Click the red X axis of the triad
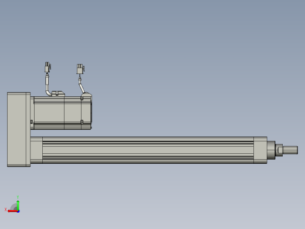This screenshot has height=229, width=305. click(x=13, y=211)
